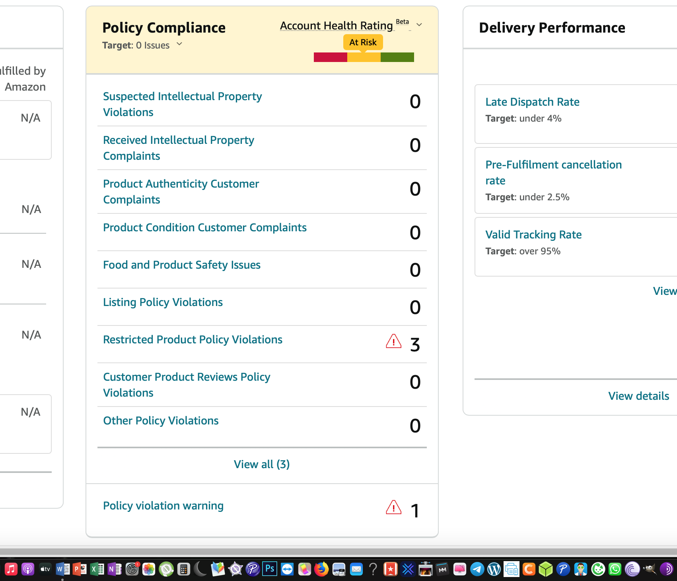Open Valid Tracking Rate metric

pyautogui.click(x=533, y=234)
